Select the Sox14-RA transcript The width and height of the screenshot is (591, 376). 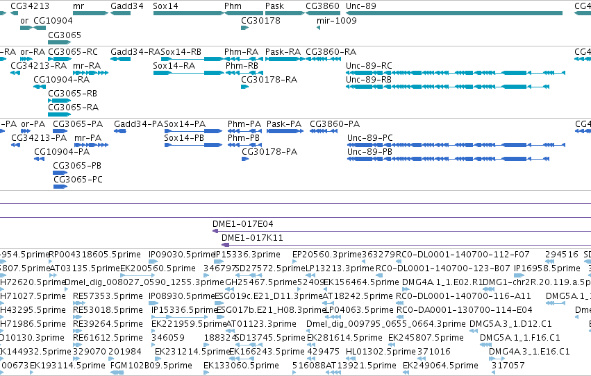(188, 73)
